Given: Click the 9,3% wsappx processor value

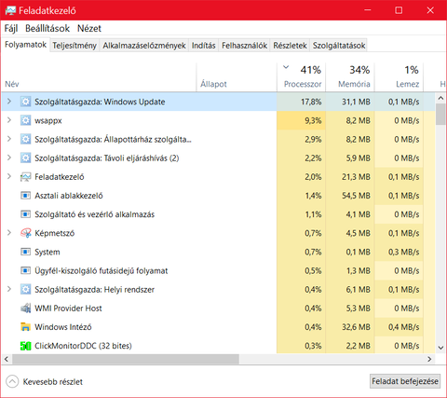Looking at the screenshot, I should tap(313, 120).
